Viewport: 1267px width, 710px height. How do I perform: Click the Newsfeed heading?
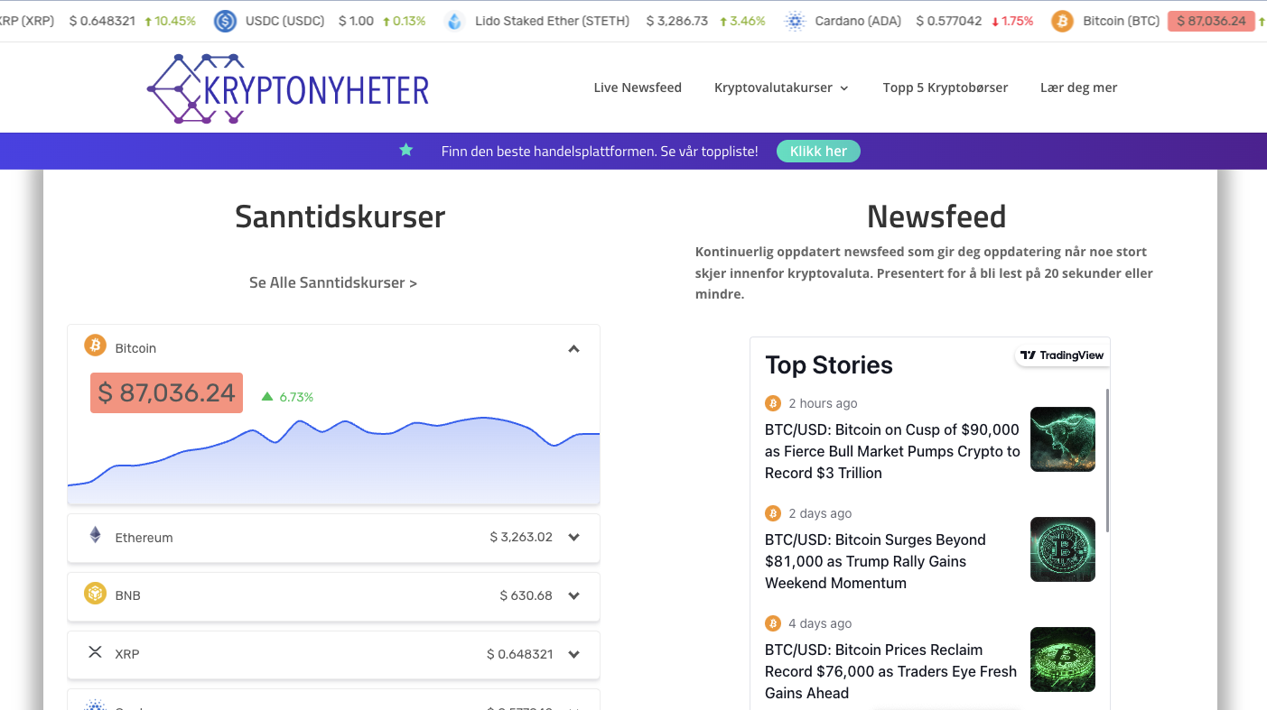(x=936, y=217)
